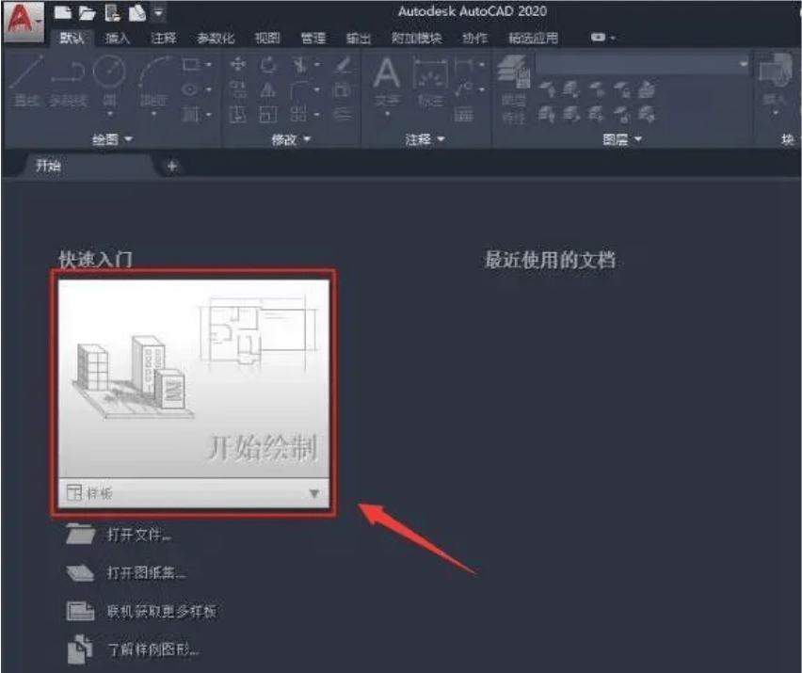Select the Arc (圆弧) tool
The width and height of the screenshot is (802, 673).
tap(154, 80)
